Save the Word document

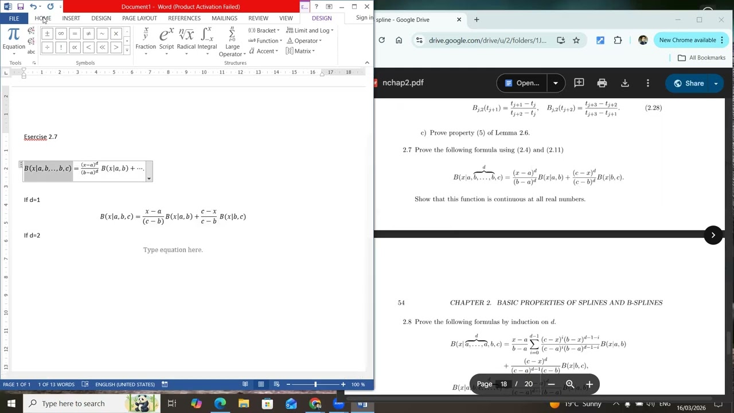(20, 7)
